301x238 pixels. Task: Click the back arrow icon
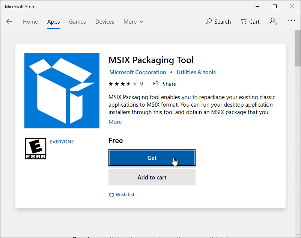coord(9,21)
